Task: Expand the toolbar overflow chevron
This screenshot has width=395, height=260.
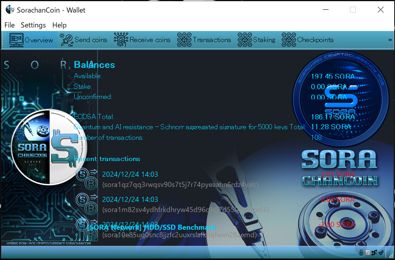Action: pyautogui.click(x=390, y=40)
